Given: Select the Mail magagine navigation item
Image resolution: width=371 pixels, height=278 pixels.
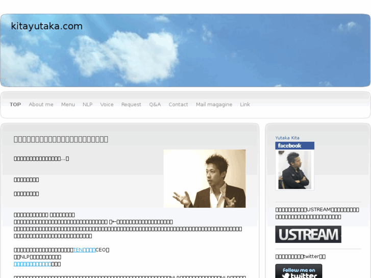Looking at the screenshot, I should click(214, 105).
